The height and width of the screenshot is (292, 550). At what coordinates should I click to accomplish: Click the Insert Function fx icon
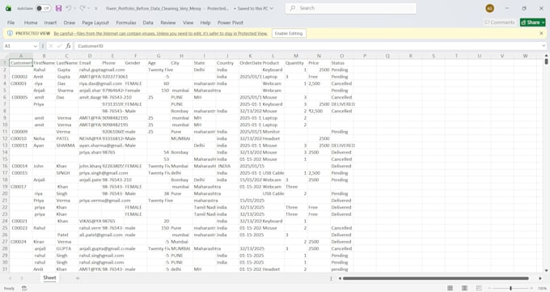pos(69,46)
